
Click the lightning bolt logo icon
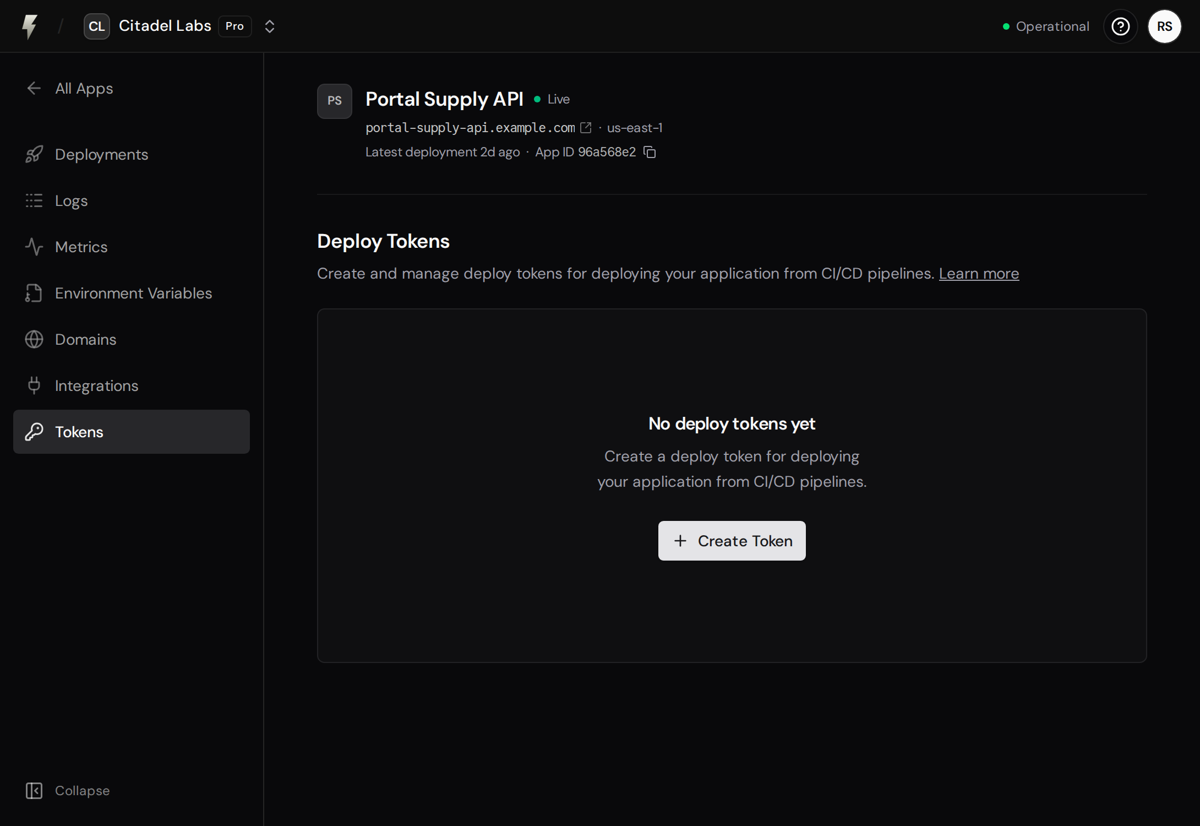pyautogui.click(x=30, y=26)
